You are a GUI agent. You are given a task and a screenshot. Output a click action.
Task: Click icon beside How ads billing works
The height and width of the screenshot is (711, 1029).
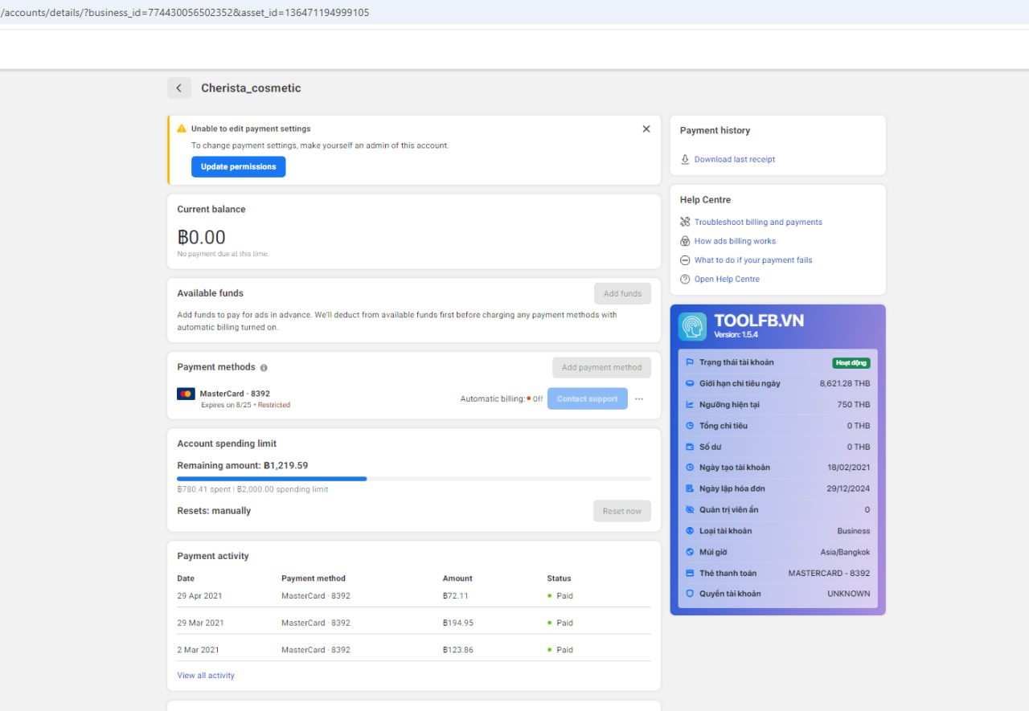pos(686,241)
